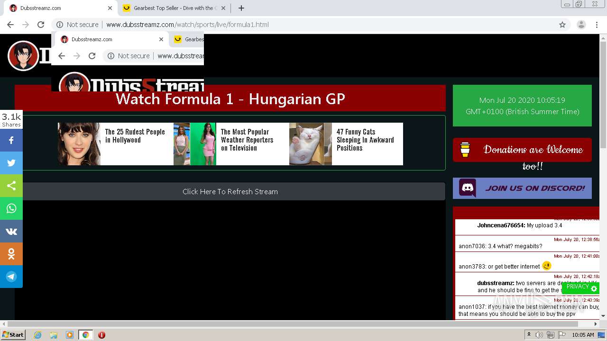The height and width of the screenshot is (341, 607).
Task: Launch Internet Explorer from taskbar
Action: [x=38, y=335]
